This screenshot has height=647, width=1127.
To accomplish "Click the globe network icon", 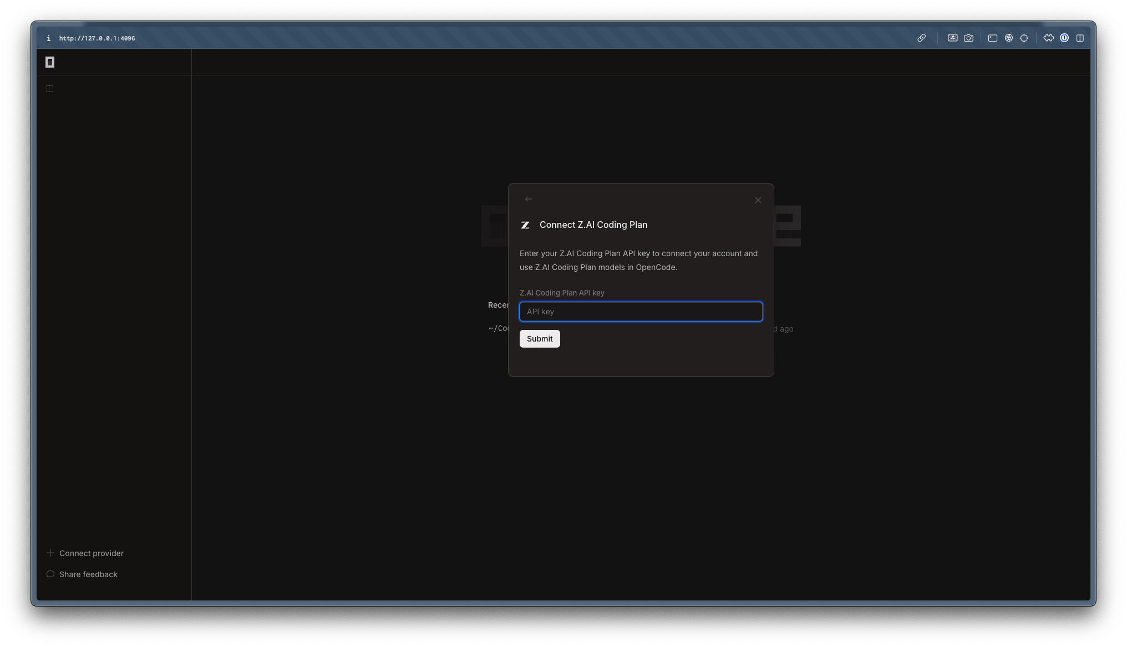I will pos(1009,38).
